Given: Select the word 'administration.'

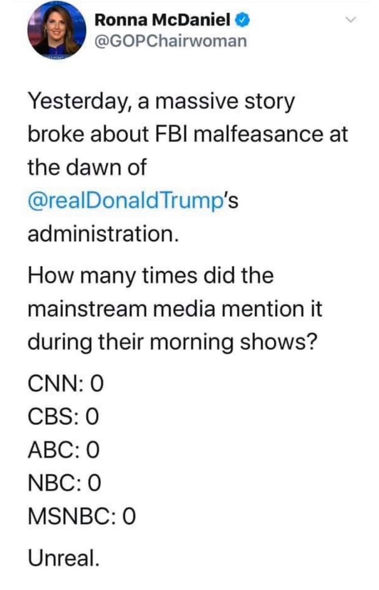Looking at the screenshot, I should pyautogui.click(x=103, y=234).
